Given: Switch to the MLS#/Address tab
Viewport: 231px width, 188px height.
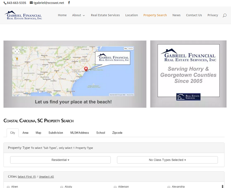Looking at the screenshot, I should pyautogui.click(x=79, y=133).
